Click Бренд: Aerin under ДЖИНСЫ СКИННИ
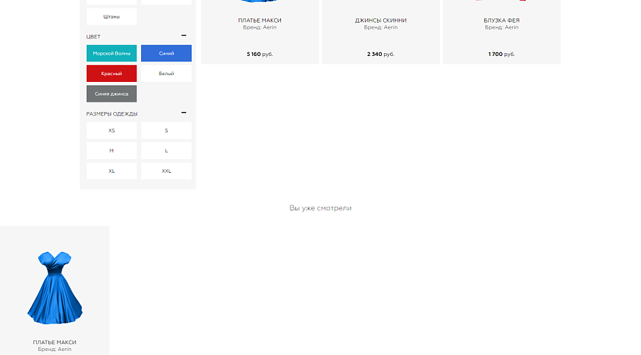The width and height of the screenshot is (641, 355). coord(381,27)
